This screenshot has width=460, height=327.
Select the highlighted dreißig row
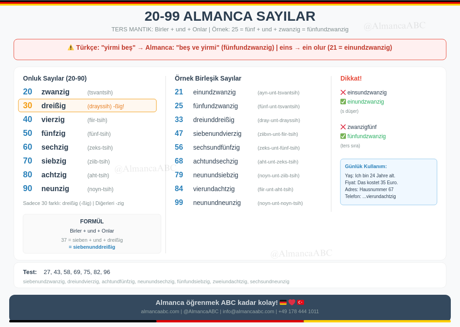pyautogui.click(x=87, y=105)
